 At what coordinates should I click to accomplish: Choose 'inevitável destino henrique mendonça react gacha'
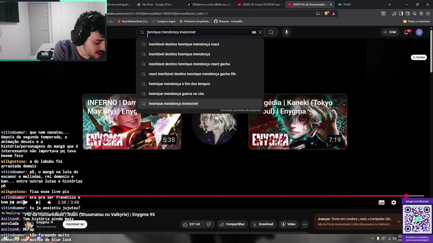(x=200, y=64)
